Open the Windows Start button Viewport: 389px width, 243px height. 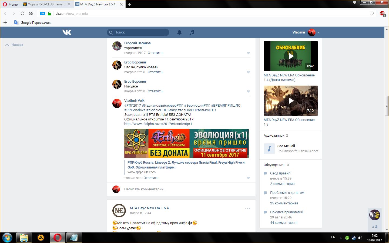7,238
